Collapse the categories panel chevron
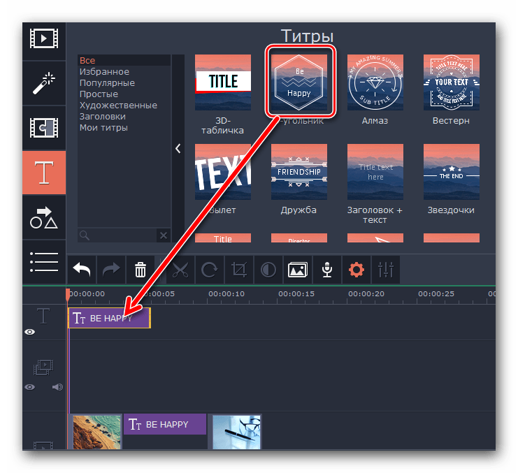 click(178, 149)
